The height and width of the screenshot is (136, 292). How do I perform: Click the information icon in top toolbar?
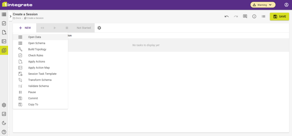pyautogui.click(x=254, y=17)
